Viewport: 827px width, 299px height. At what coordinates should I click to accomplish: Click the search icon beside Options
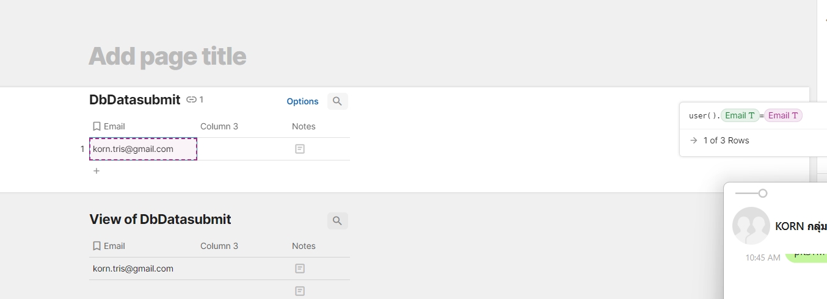click(337, 101)
